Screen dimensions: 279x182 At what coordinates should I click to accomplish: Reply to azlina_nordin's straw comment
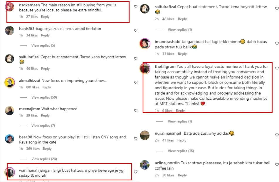coord(182,175)
